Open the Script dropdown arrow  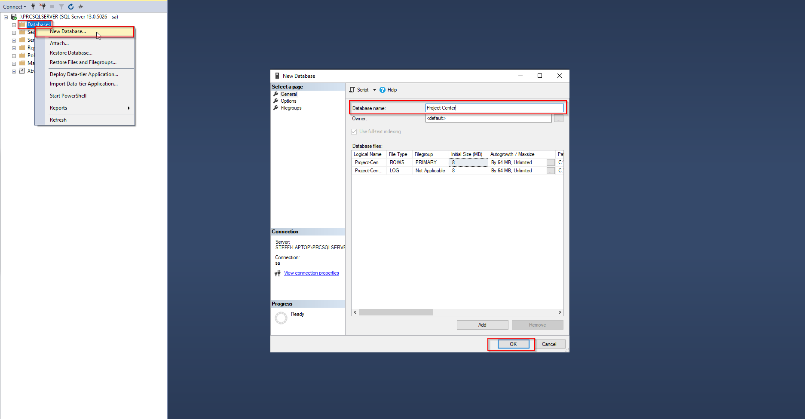[374, 90]
